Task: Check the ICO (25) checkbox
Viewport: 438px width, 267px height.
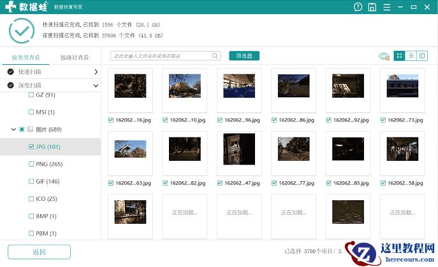Action: pyautogui.click(x=31, y=199)
